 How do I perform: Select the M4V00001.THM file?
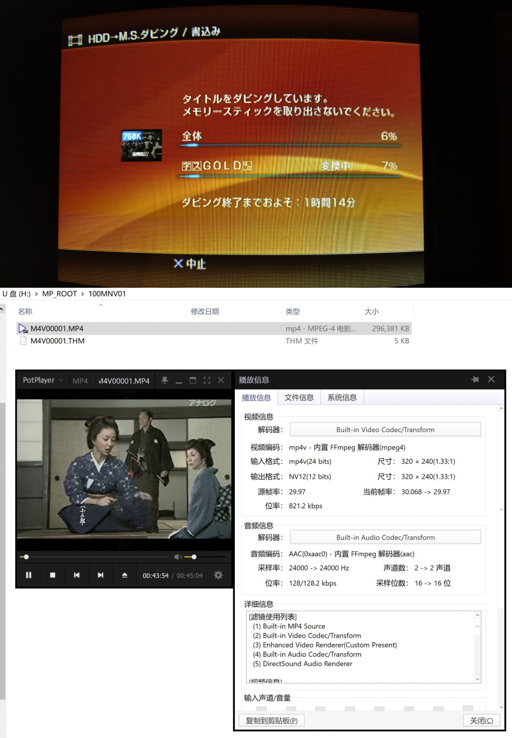[57, 341]
